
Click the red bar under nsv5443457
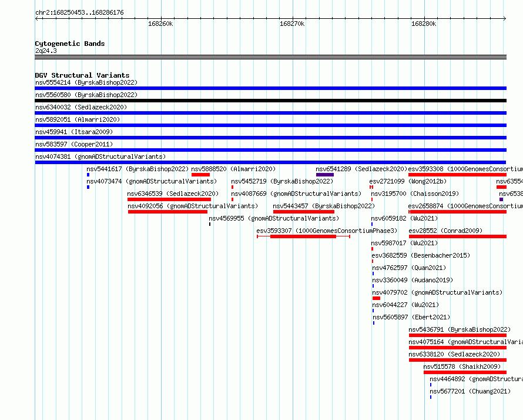pyautogui.click(x=304, y=212)
